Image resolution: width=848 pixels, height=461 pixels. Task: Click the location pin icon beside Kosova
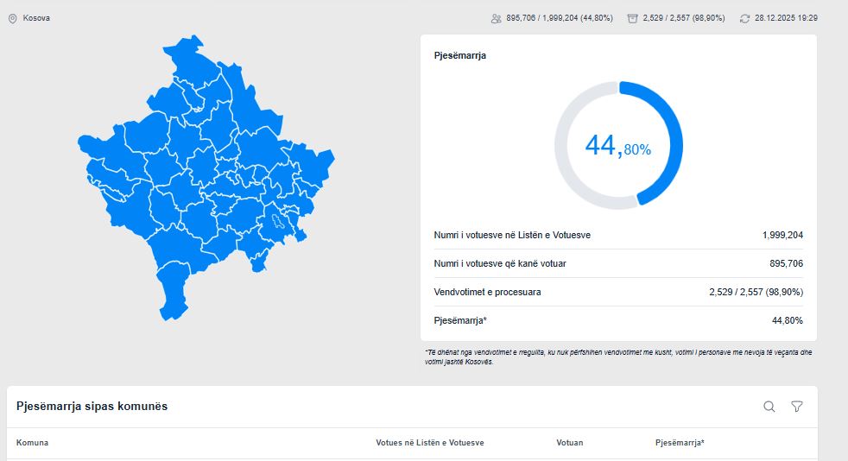12,18
